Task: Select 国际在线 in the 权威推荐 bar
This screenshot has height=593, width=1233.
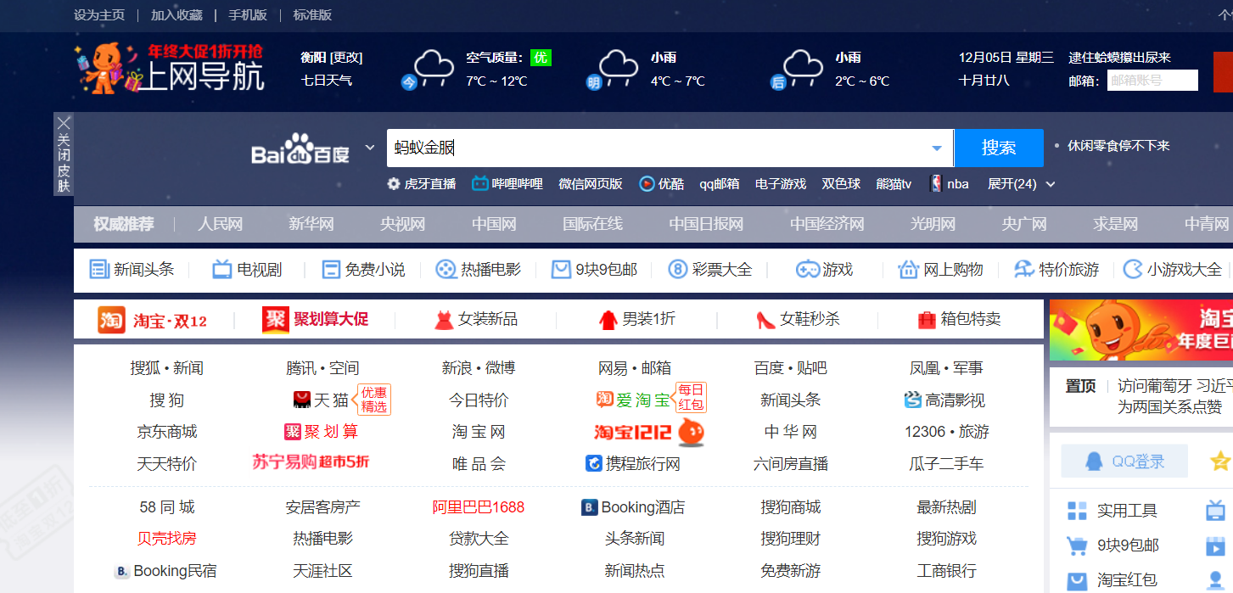Action: (x=592, y=224)
